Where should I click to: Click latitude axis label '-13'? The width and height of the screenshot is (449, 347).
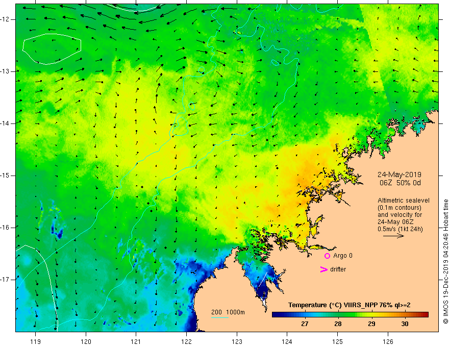click(6, 71)
